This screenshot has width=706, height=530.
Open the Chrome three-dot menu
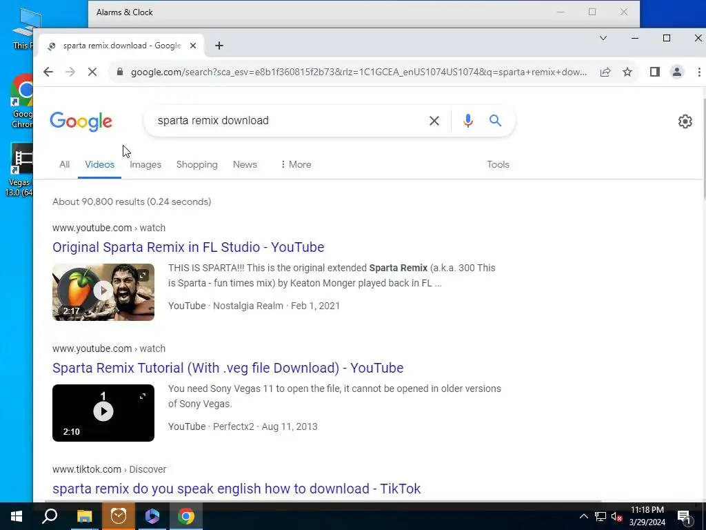[699, 72]
